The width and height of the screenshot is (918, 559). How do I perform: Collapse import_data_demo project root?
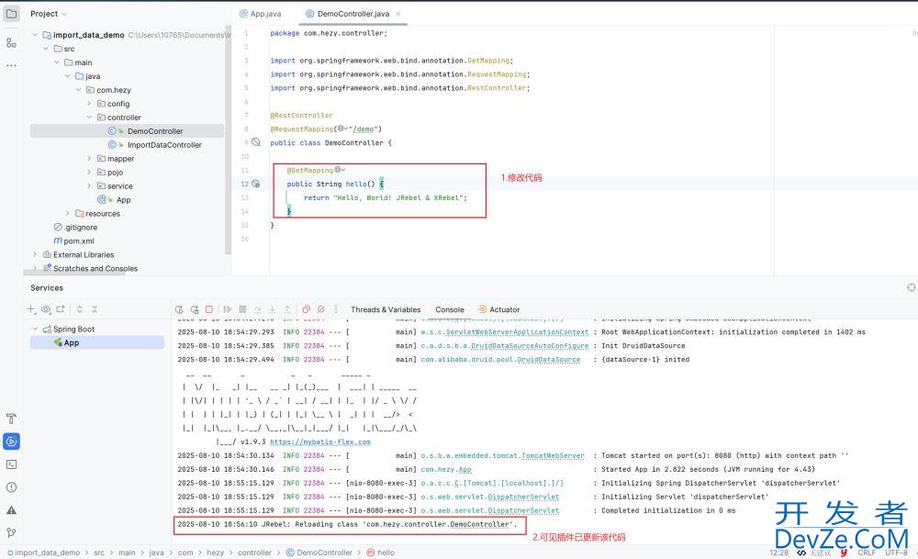[x=35, y=35]
